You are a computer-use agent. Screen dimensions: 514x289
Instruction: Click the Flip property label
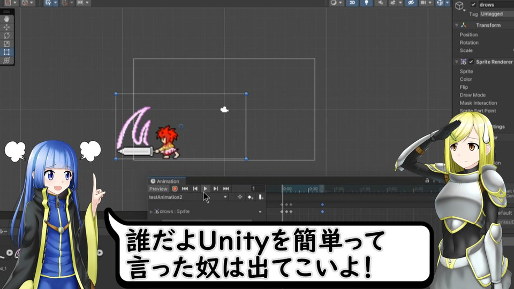[x=464, y=87]
